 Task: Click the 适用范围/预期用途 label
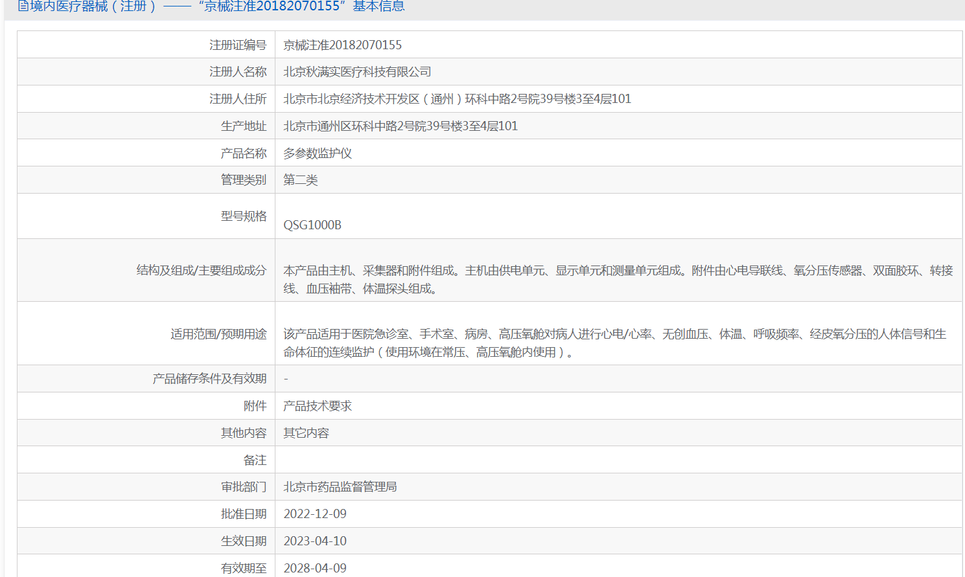pos(218,334)
